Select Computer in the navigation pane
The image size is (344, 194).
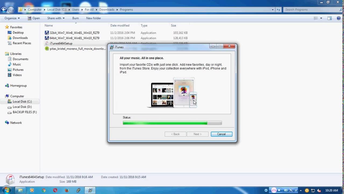point(17,96)
